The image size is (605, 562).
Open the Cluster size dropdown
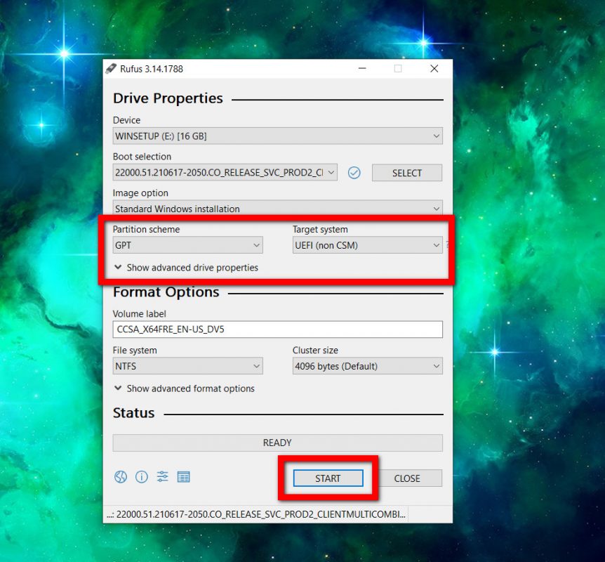pos(367,366)
